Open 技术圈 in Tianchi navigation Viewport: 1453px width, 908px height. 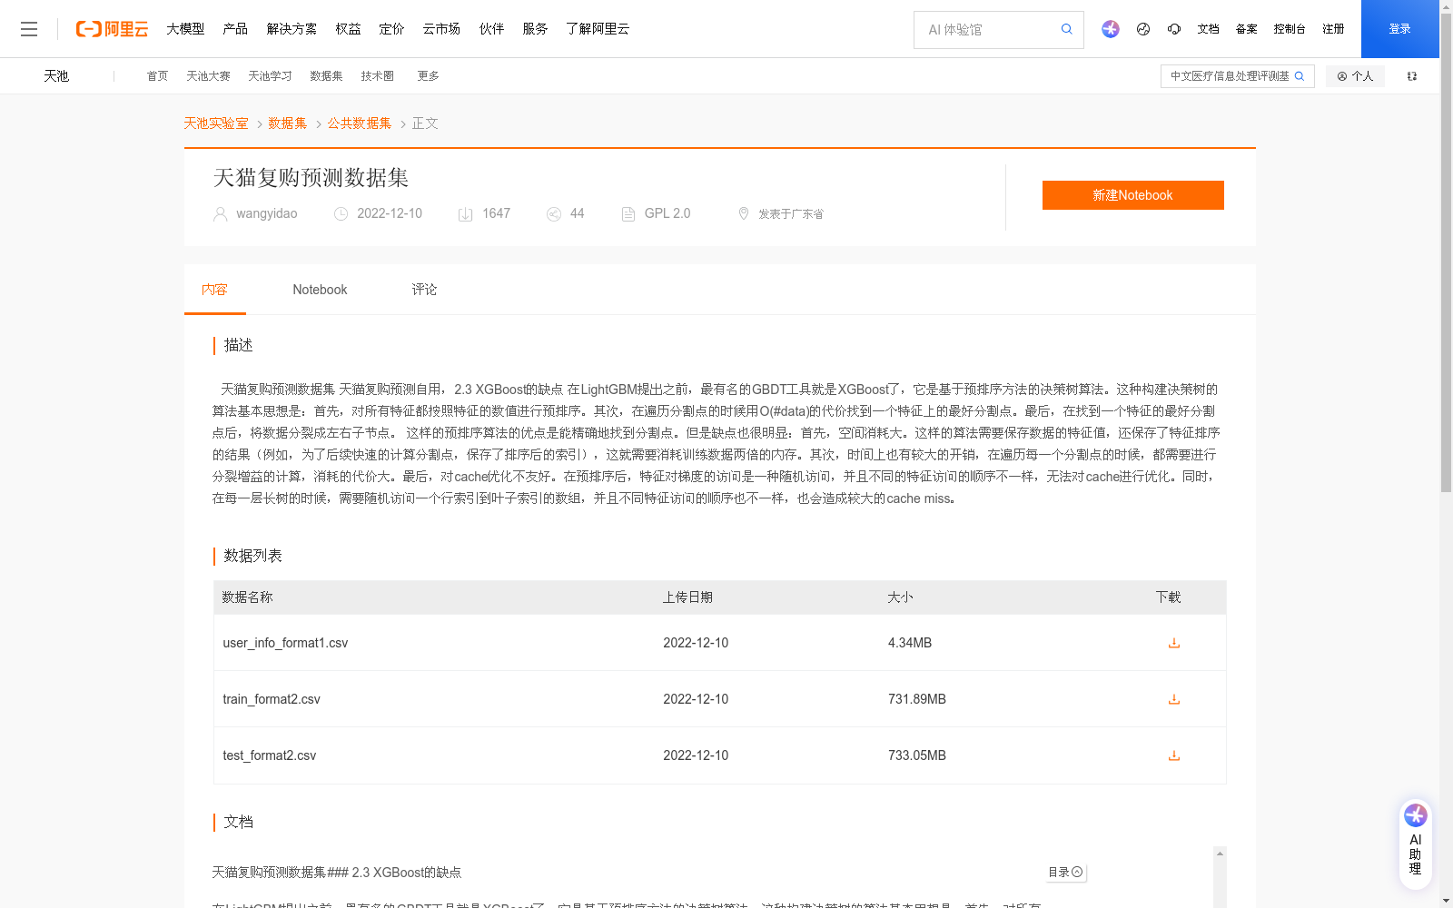pos(377,76)
